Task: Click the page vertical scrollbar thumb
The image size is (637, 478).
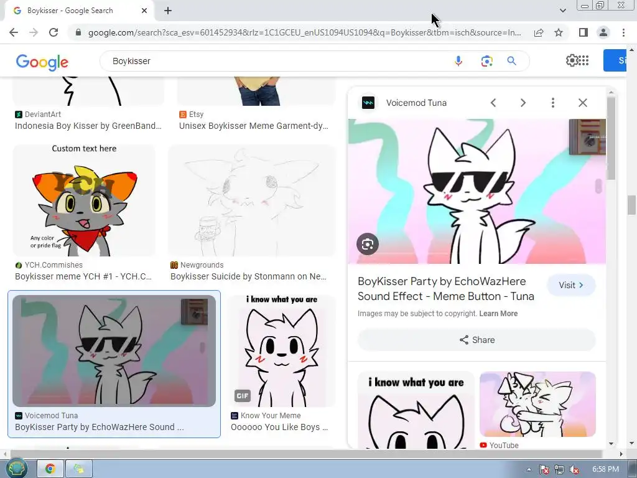Action: (x=631, y=205)
